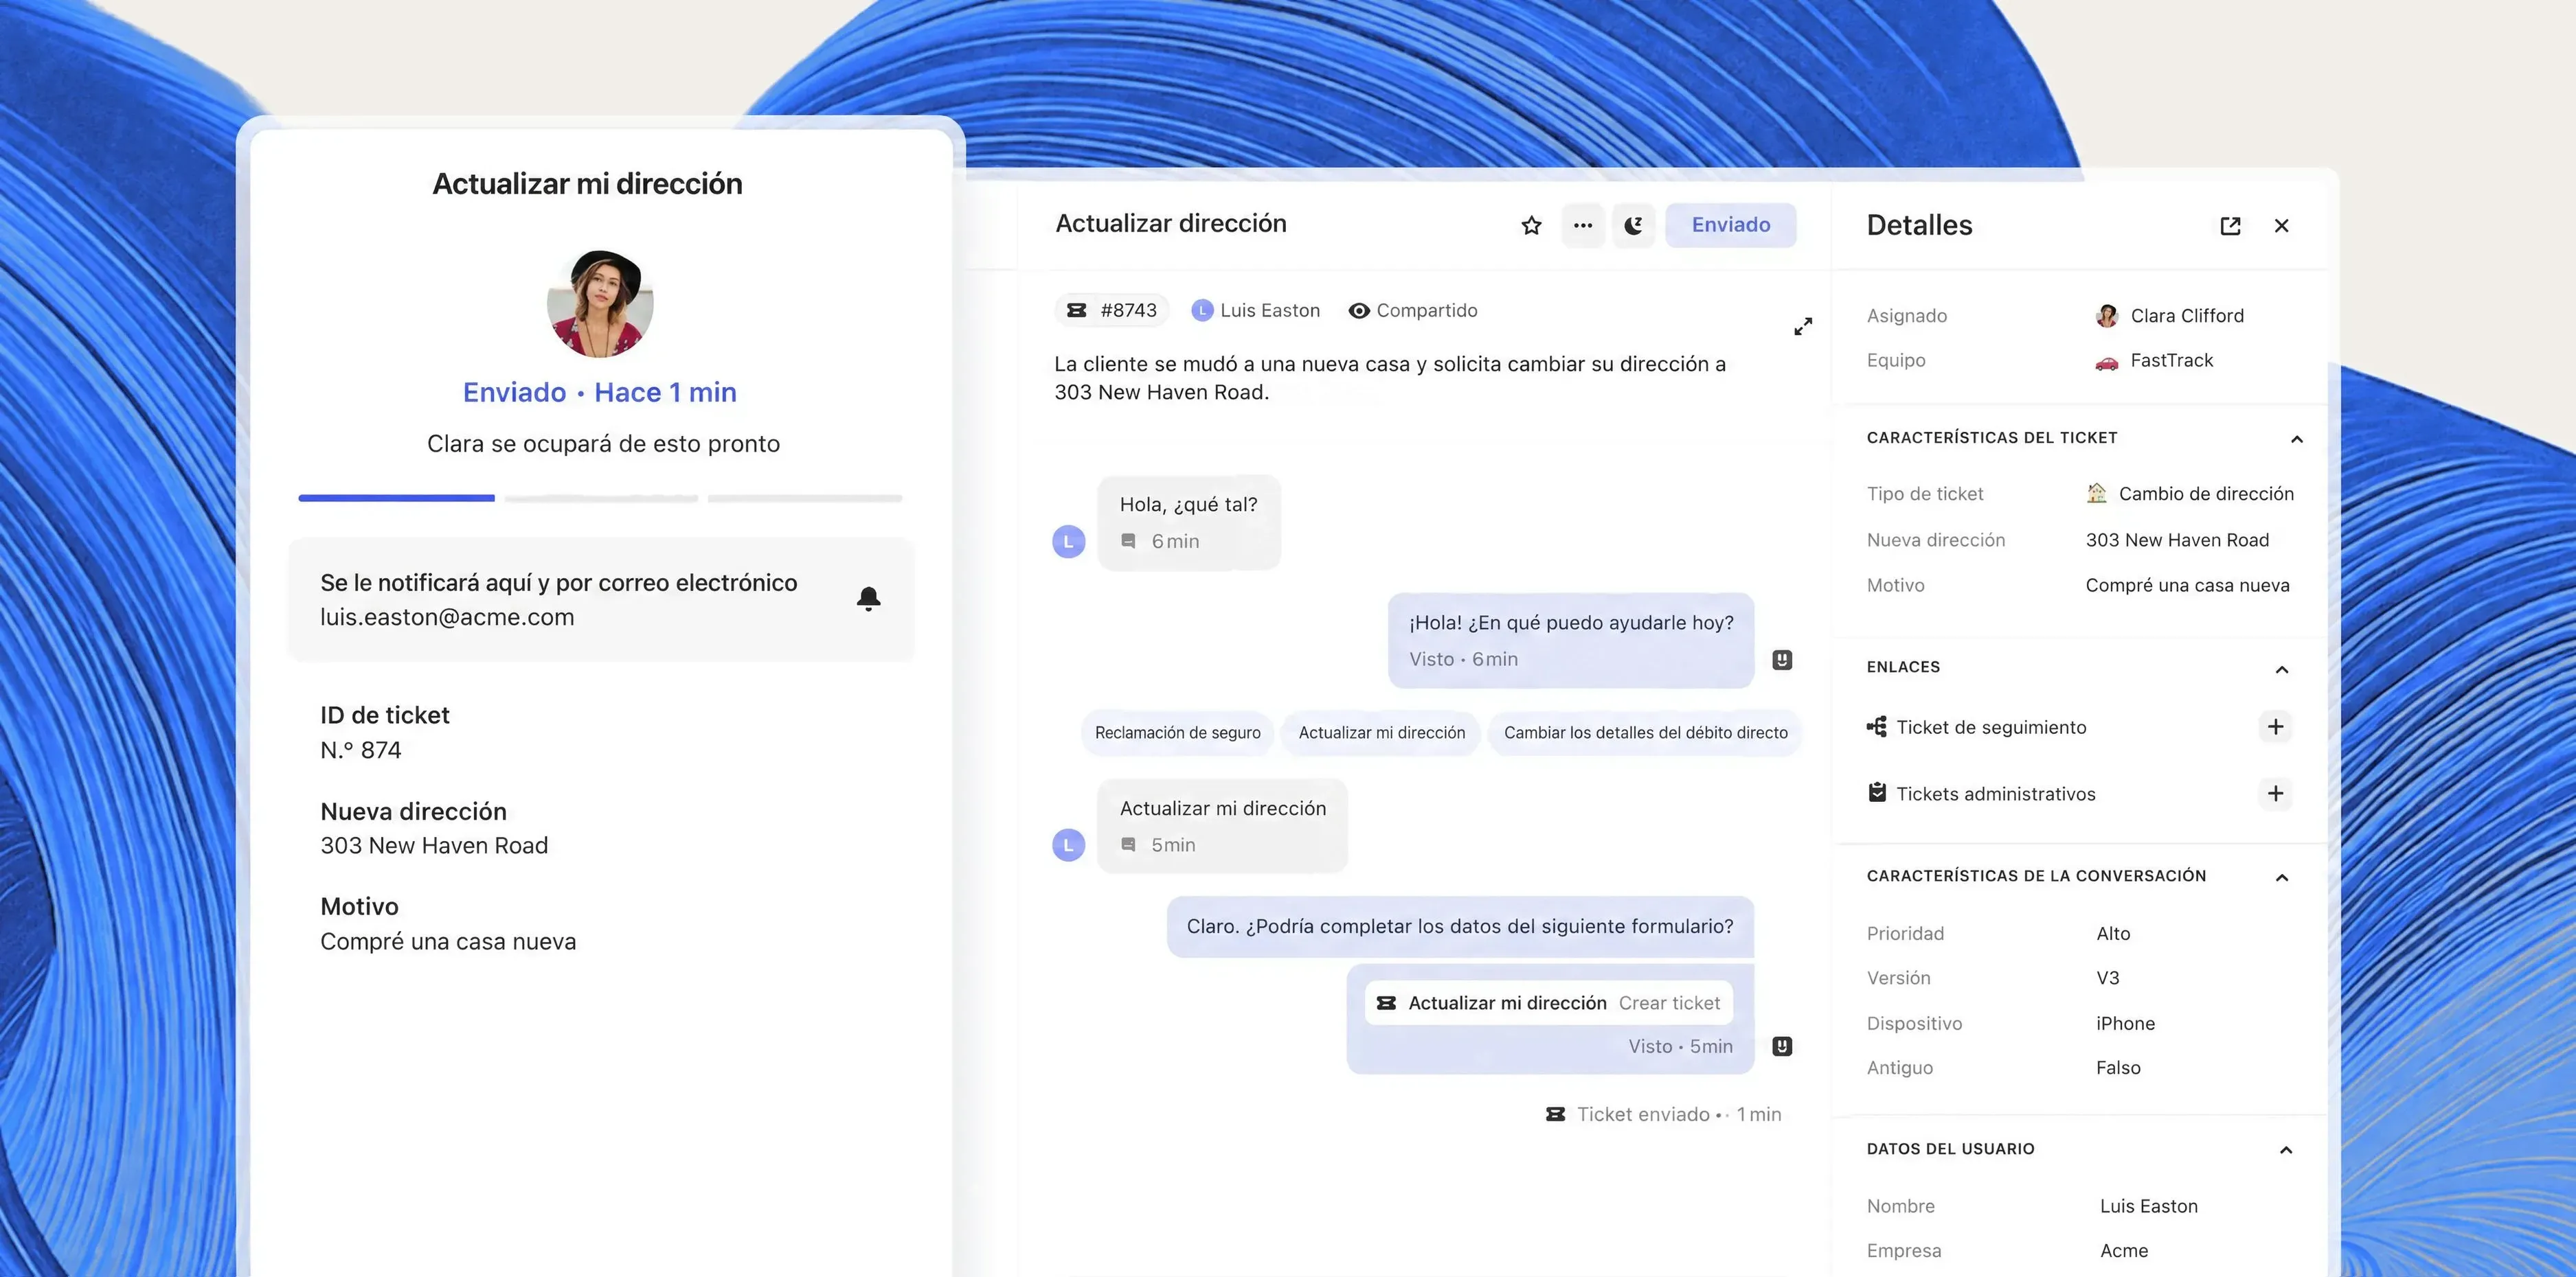Screen dimensions: 2576x1277
Task: Click the Antiguo value Falso
Action: 2118,1068
